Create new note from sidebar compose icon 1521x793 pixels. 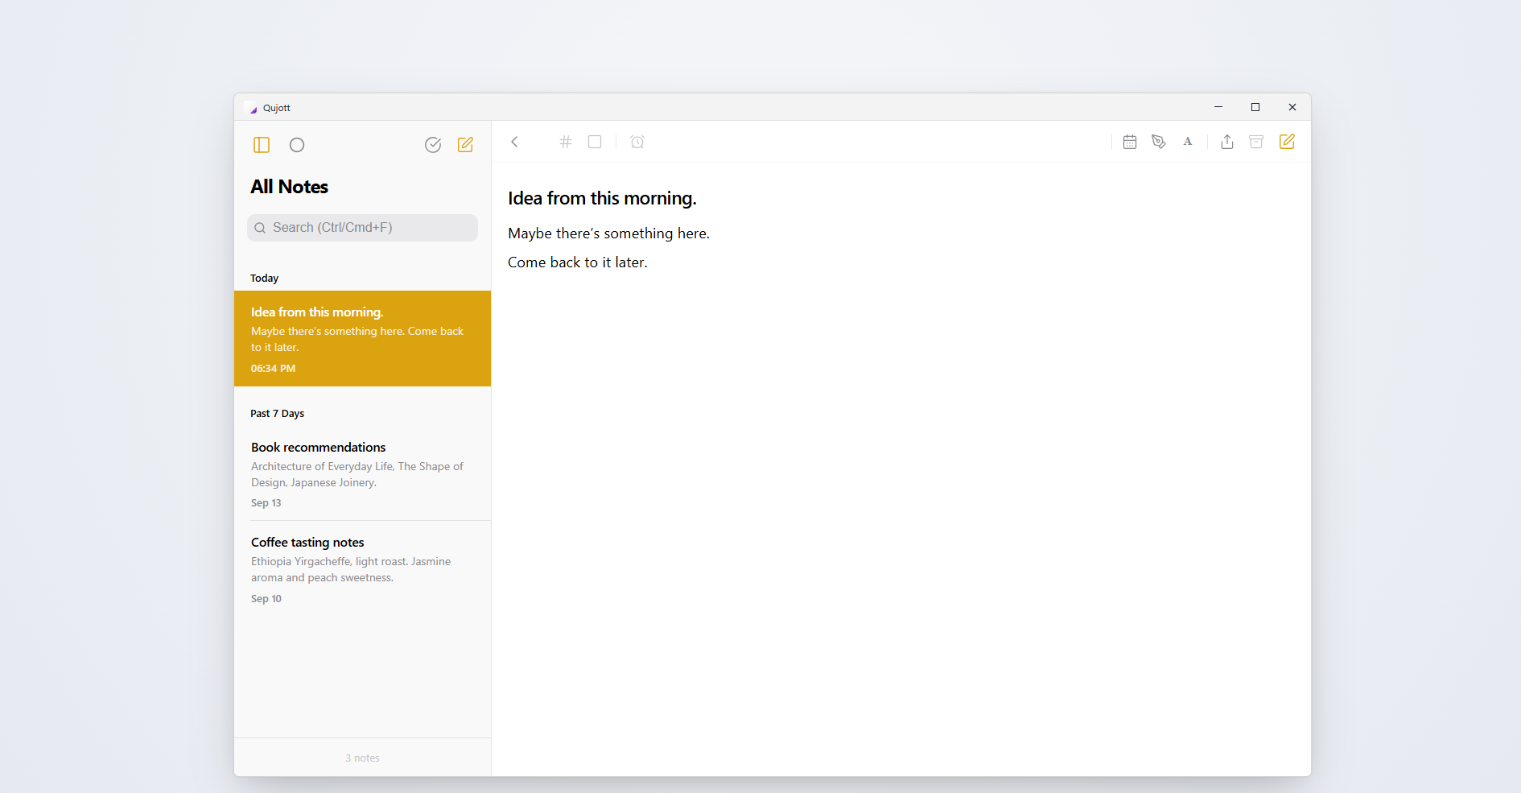tap(465, 145)
